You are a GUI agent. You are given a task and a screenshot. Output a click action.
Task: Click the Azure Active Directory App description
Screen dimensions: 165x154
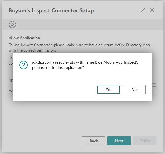tap(79, 48)
